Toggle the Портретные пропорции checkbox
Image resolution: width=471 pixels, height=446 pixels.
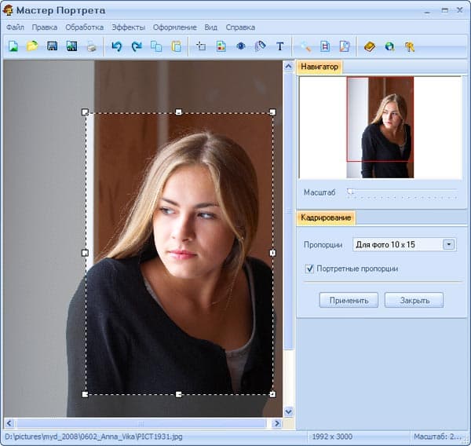(x=309, y=269)
